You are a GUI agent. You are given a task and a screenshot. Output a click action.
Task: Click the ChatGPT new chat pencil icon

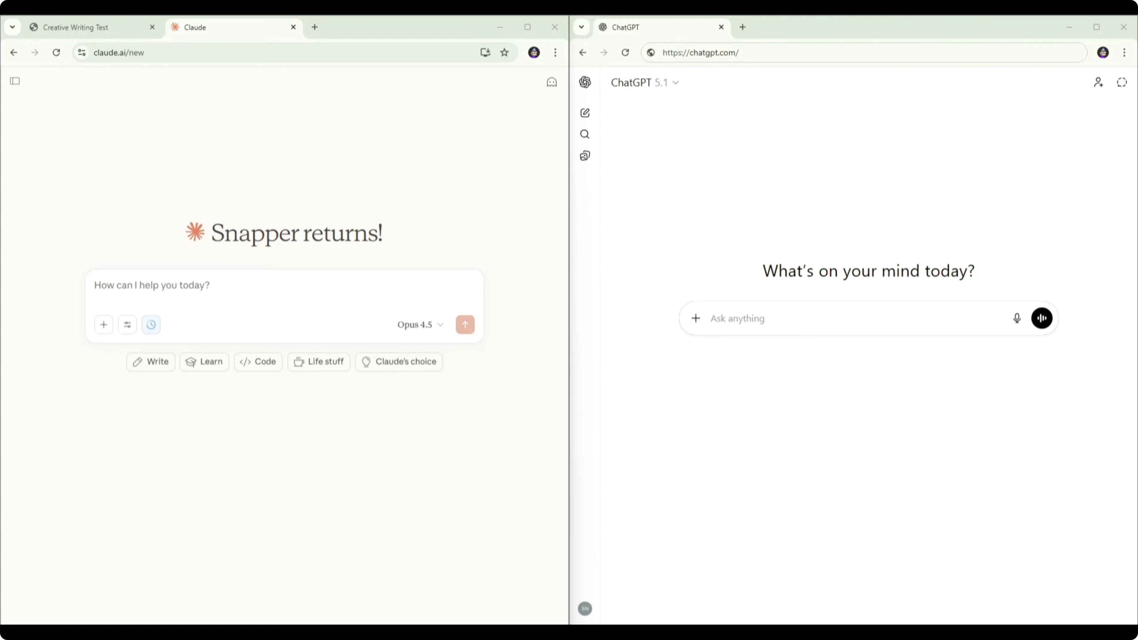[585, 113]
